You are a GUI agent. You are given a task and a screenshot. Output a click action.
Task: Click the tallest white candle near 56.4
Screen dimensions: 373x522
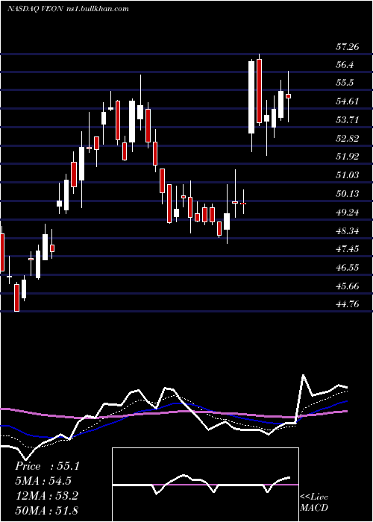(251, 98)
